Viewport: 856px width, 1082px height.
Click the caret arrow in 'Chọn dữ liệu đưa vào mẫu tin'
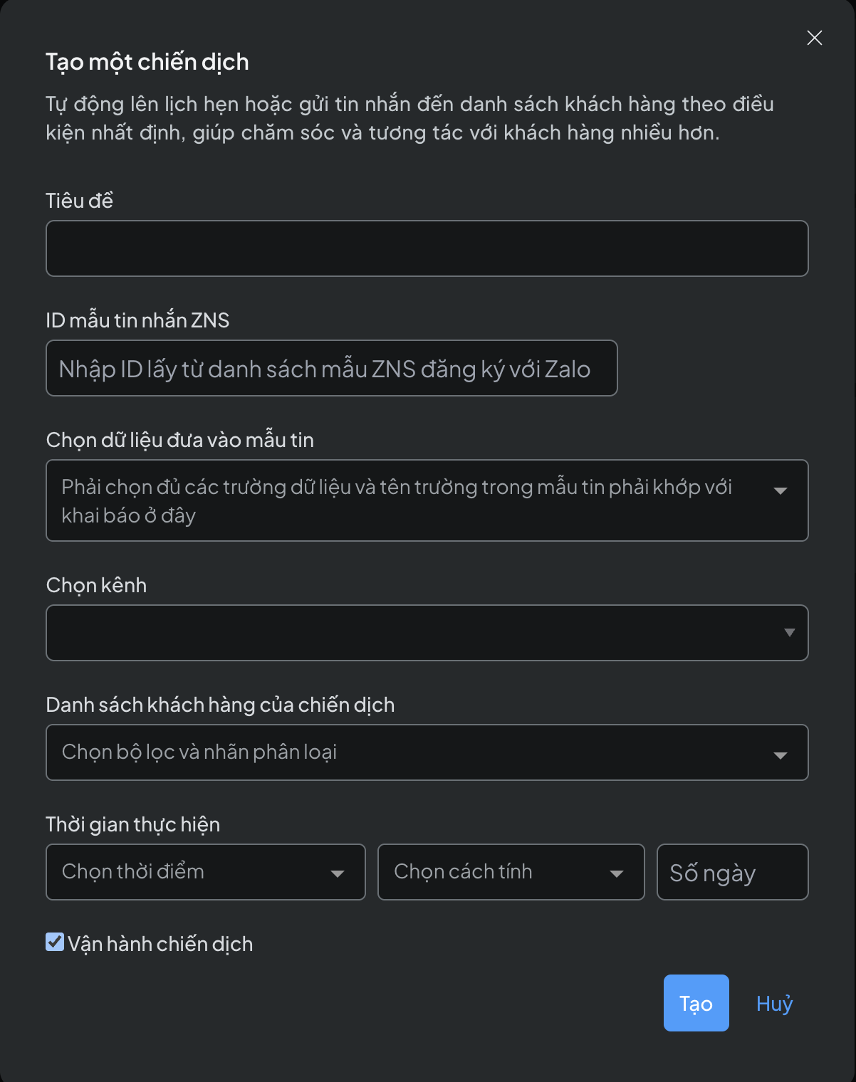point(780,490)
